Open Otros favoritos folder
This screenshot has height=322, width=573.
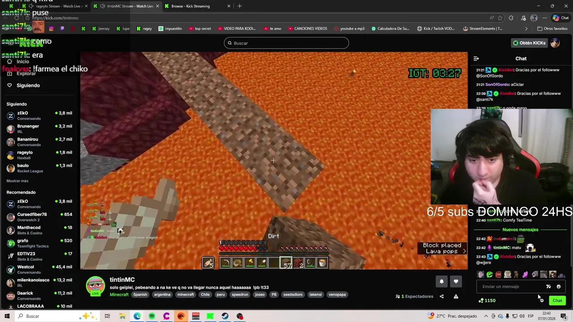tap(552, 29)
